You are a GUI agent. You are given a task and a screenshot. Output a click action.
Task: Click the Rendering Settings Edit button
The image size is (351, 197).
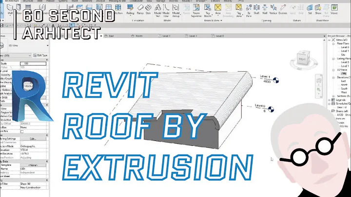point(33,139)
